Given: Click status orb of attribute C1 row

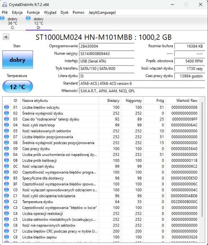Looking at the screenshot, I should 6,196.
